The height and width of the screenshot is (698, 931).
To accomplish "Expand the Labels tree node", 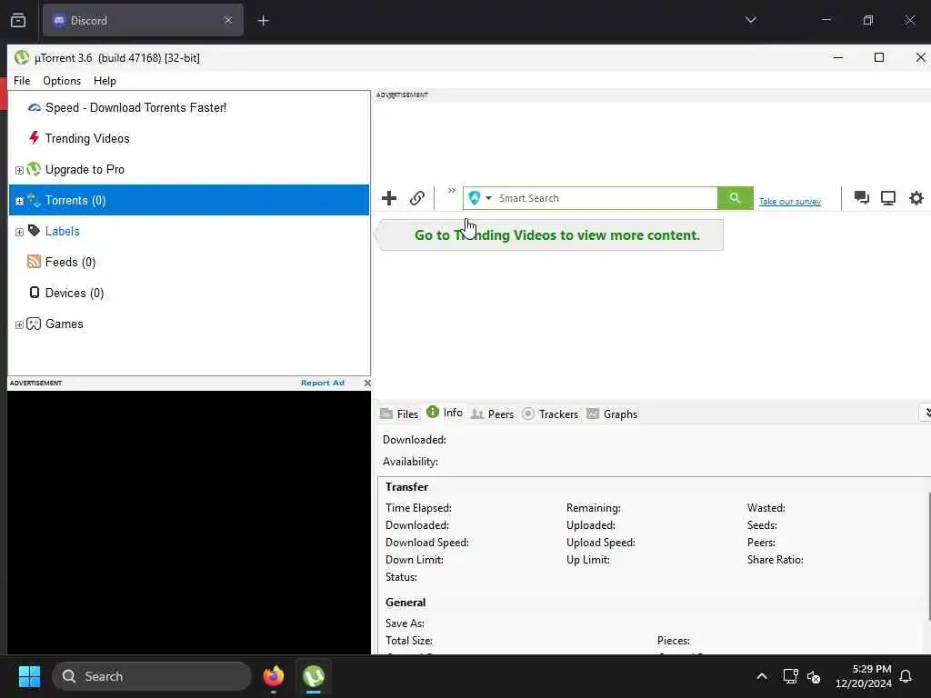I will click(19, 232).
